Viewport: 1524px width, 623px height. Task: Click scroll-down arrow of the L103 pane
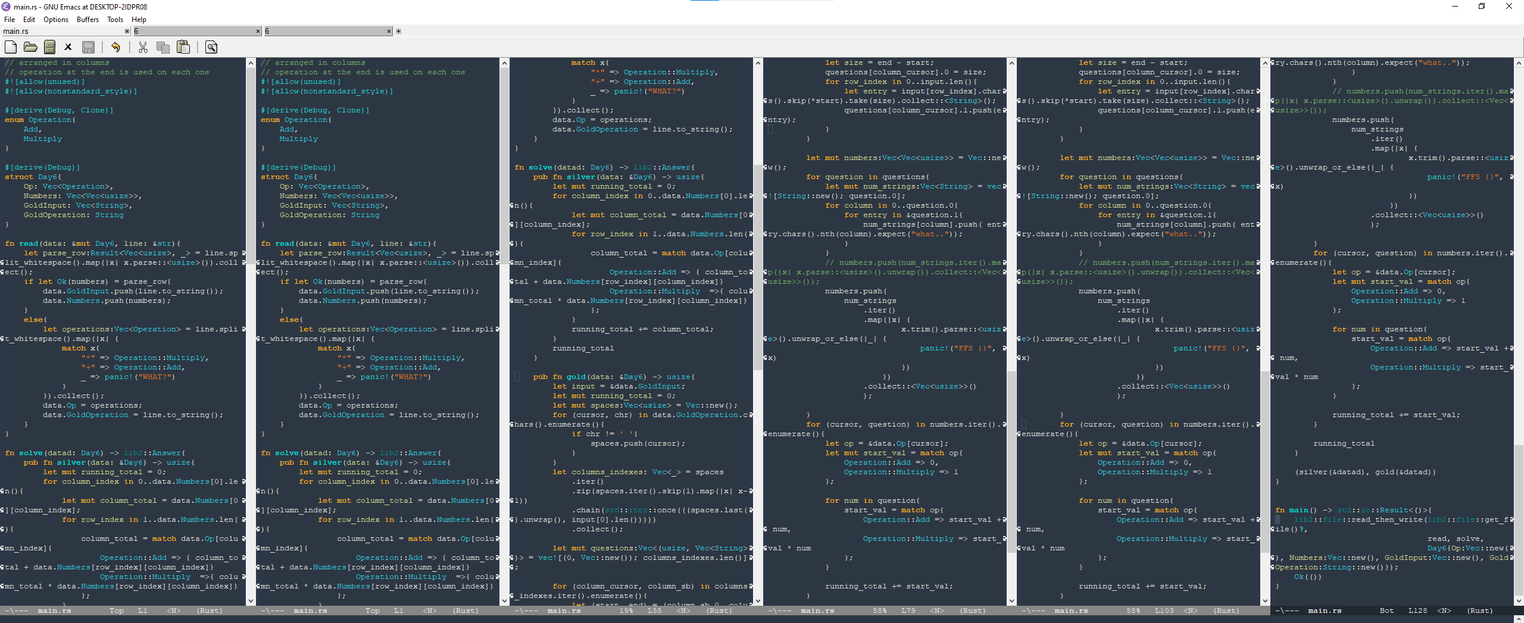click(x=1265, y=601)
